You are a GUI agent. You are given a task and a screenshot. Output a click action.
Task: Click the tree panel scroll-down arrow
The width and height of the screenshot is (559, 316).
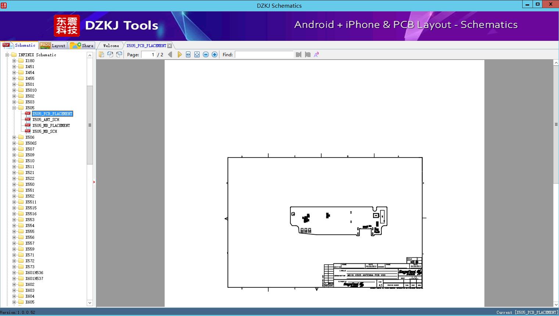(x=90, y=303)
